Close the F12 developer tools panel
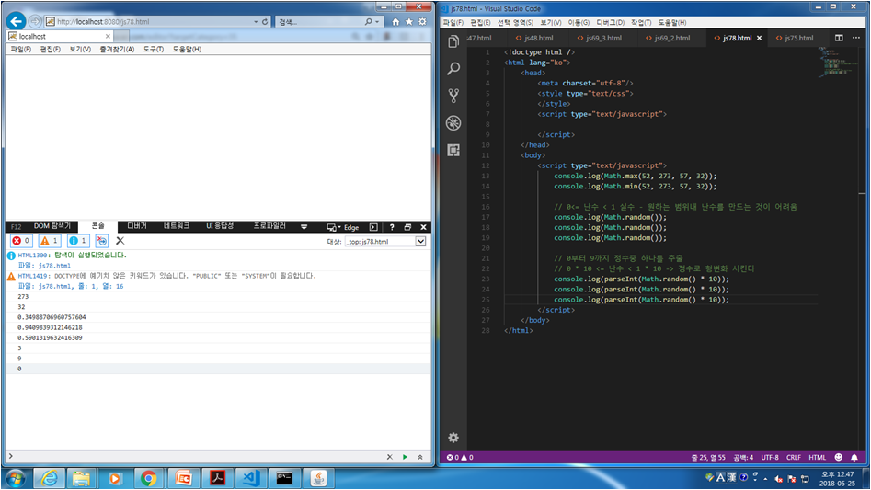The width and height of the screenshot is (871, 490). point(423,227)
